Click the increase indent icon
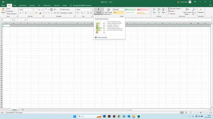213x119 pixels. pyautogui.click(x=58, y=13)
